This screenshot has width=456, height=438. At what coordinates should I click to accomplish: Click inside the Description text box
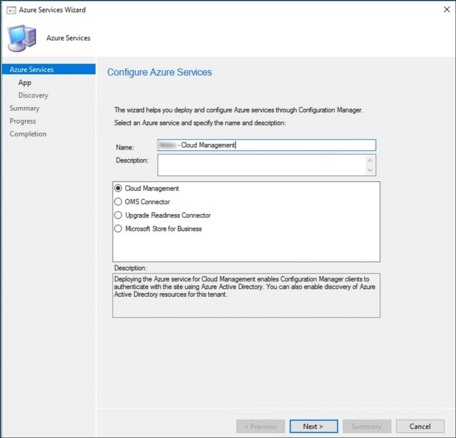tap(260, 165)
